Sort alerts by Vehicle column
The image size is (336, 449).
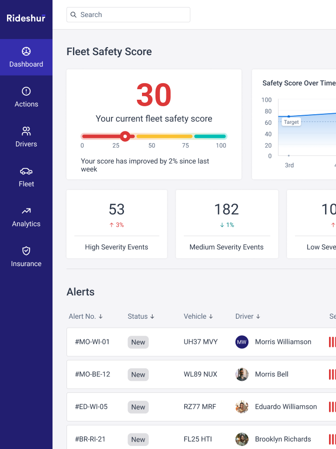(198, 316)
